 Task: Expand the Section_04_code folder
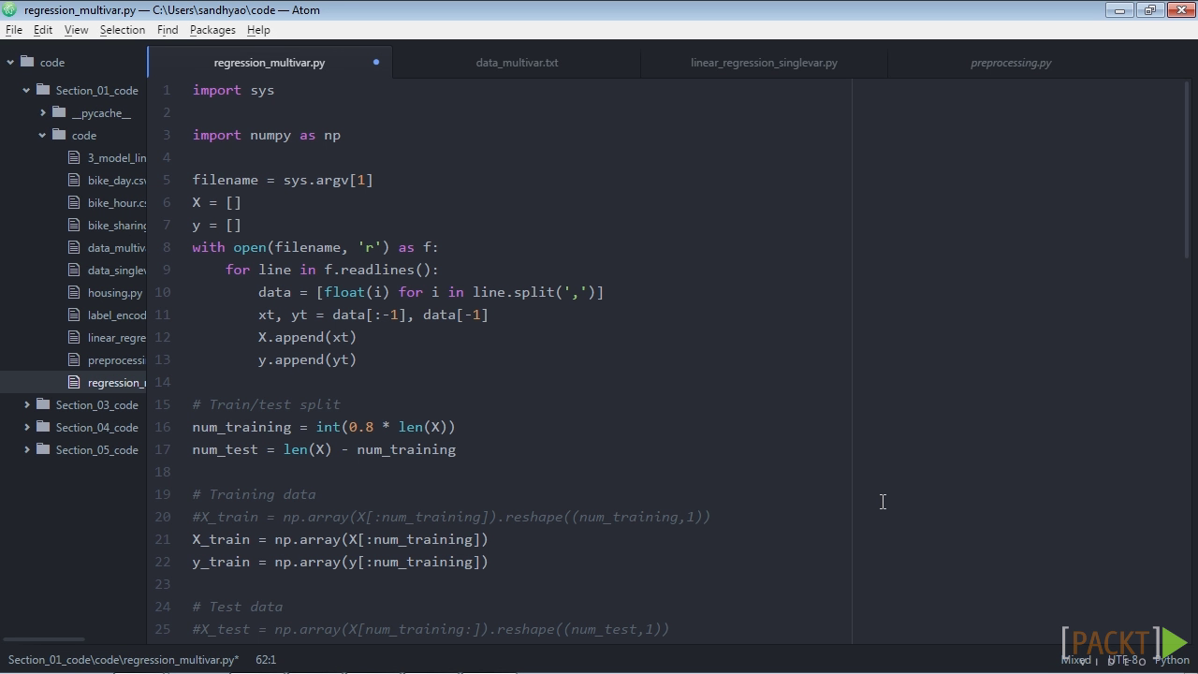tap(27, 427)
